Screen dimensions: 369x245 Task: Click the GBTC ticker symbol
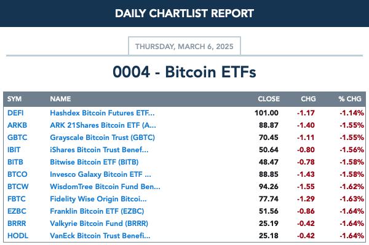(x=17, y=138)
